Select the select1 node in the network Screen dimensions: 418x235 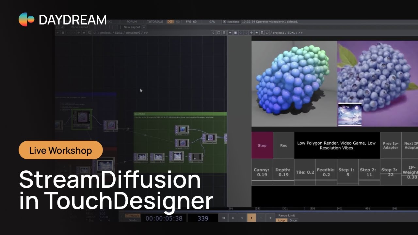[x=141, y=158]
